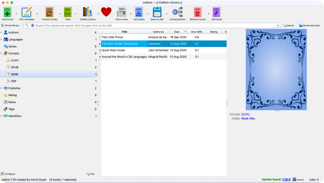Open Add books dropdown arrow
This screenshot has width=324, height=183.
[16, 14]
